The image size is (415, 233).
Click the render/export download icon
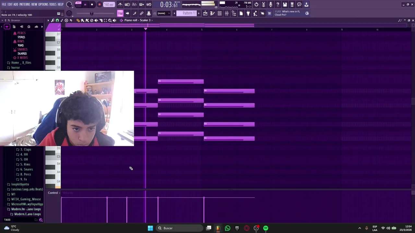[306, 5]
